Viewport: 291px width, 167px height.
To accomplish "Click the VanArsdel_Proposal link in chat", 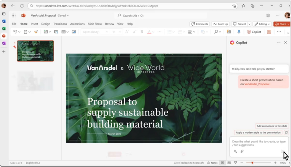I will pos(257,84).
